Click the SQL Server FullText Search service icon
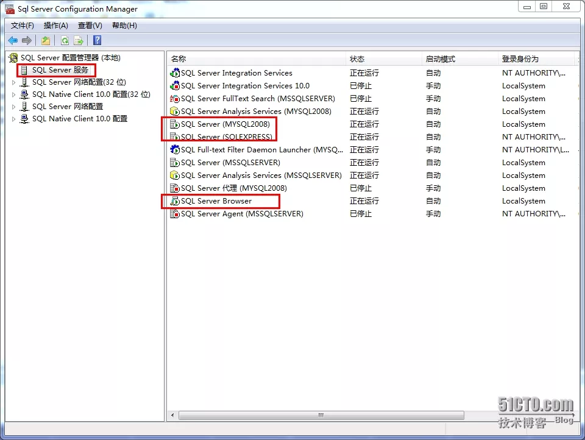The width and height of the screenshot is (585, 440). 175,99
